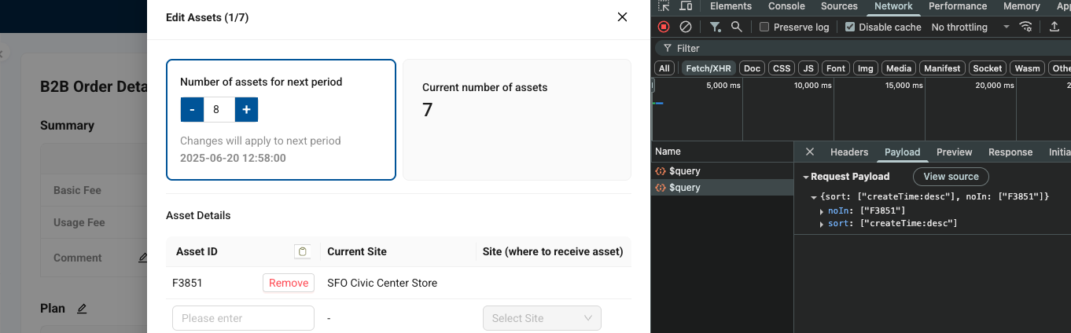The width and height of the screenshot is (1071, 333).
Task: Toggle the network filter funnel icon
Action: 715,27
